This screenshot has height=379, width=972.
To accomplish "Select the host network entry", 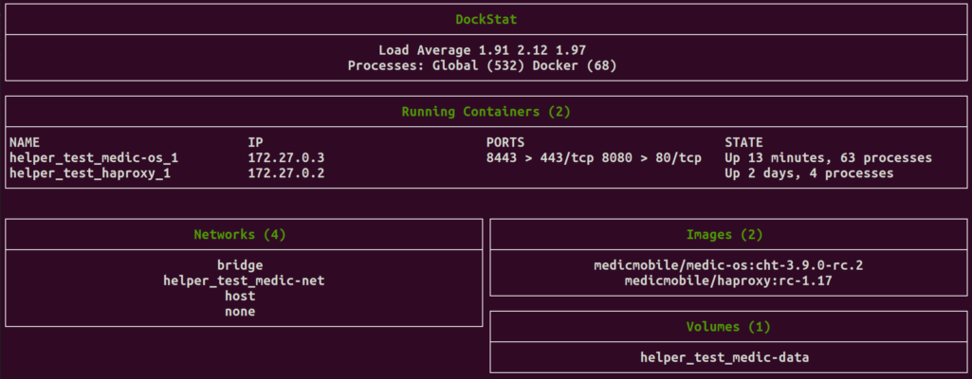I will tap(240, 296).
